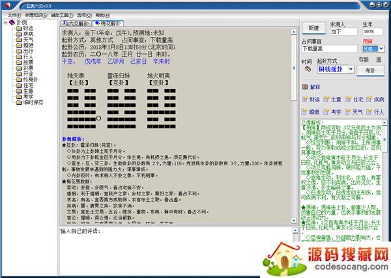Select the 卦例 root book icon

[12, 22]
